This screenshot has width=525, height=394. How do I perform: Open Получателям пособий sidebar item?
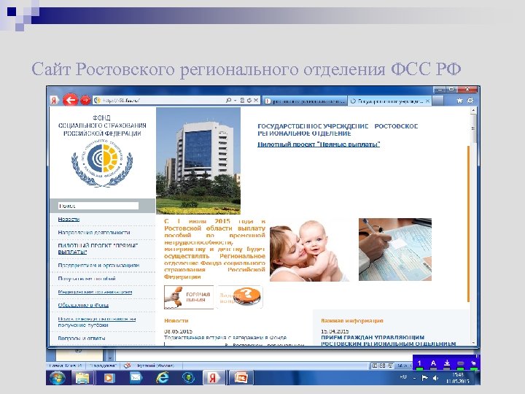[x=87, y=279]
